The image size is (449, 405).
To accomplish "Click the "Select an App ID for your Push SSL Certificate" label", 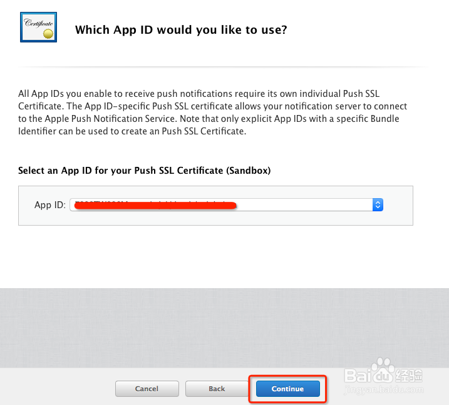I will click(x=144, y=170).
